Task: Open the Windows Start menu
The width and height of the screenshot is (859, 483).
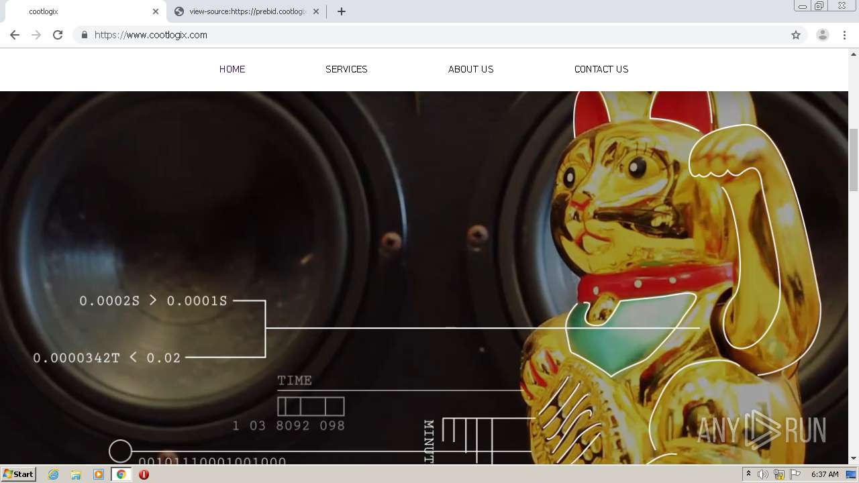Action: (x=18, y=474)
